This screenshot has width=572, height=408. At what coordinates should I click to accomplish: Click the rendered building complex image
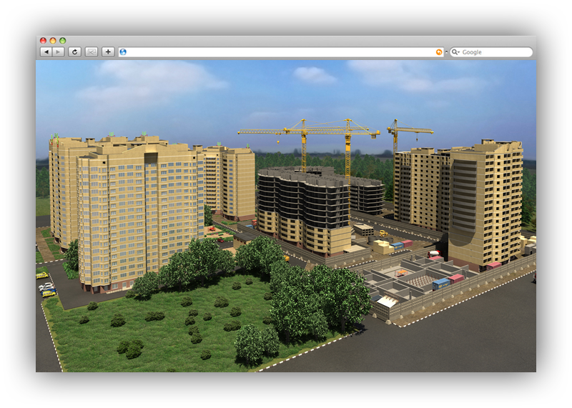(x=286, y=216)
